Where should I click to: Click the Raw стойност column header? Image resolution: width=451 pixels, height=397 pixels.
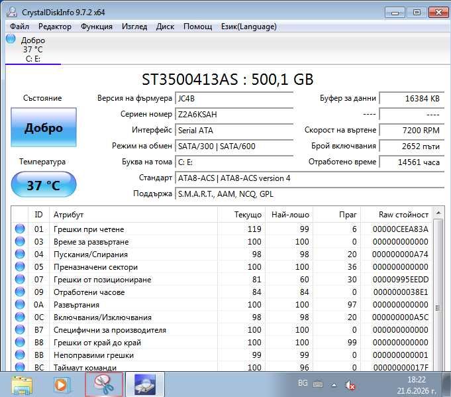(x=396, y=215)
